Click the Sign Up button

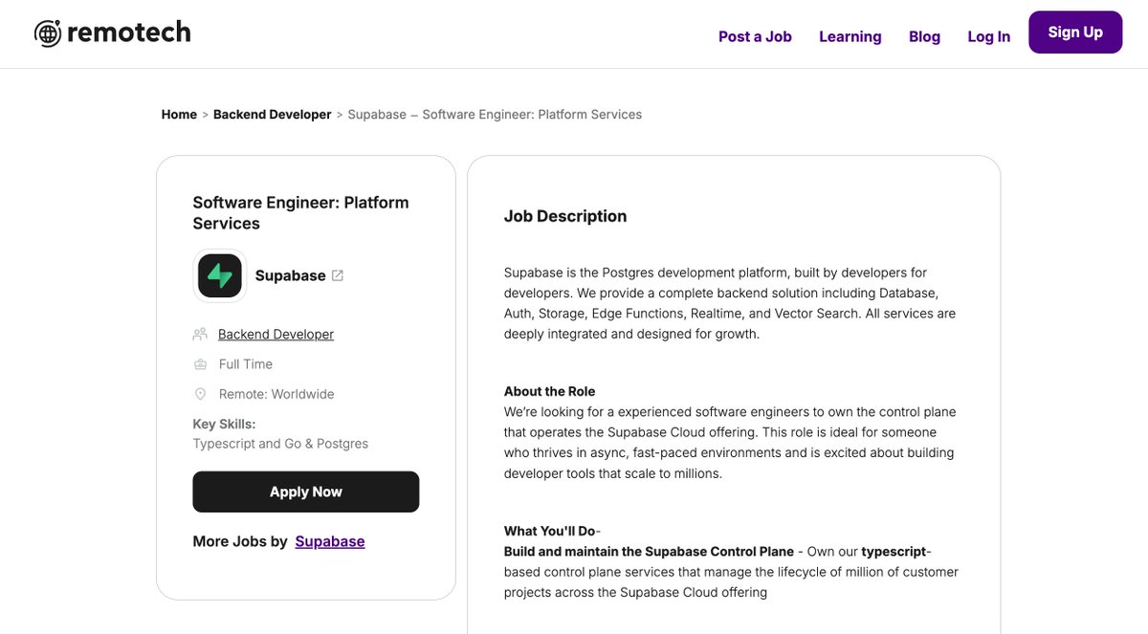coord(1075,33)
